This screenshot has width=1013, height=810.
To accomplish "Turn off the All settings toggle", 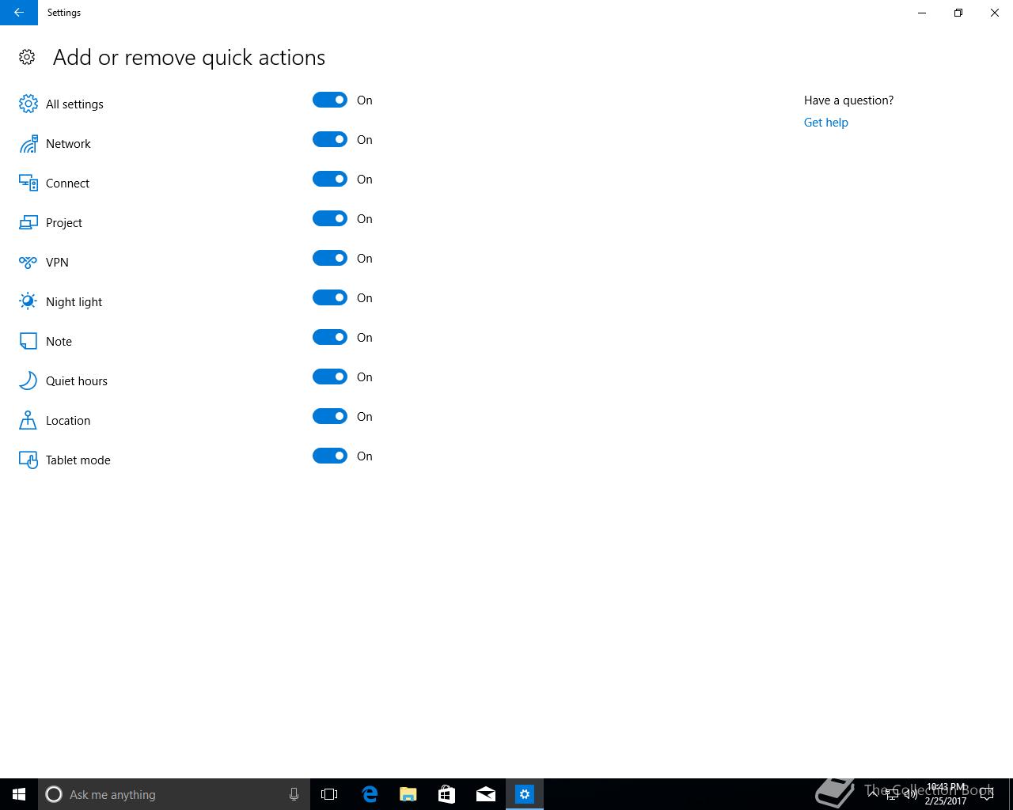I will (x=330, y=100).
